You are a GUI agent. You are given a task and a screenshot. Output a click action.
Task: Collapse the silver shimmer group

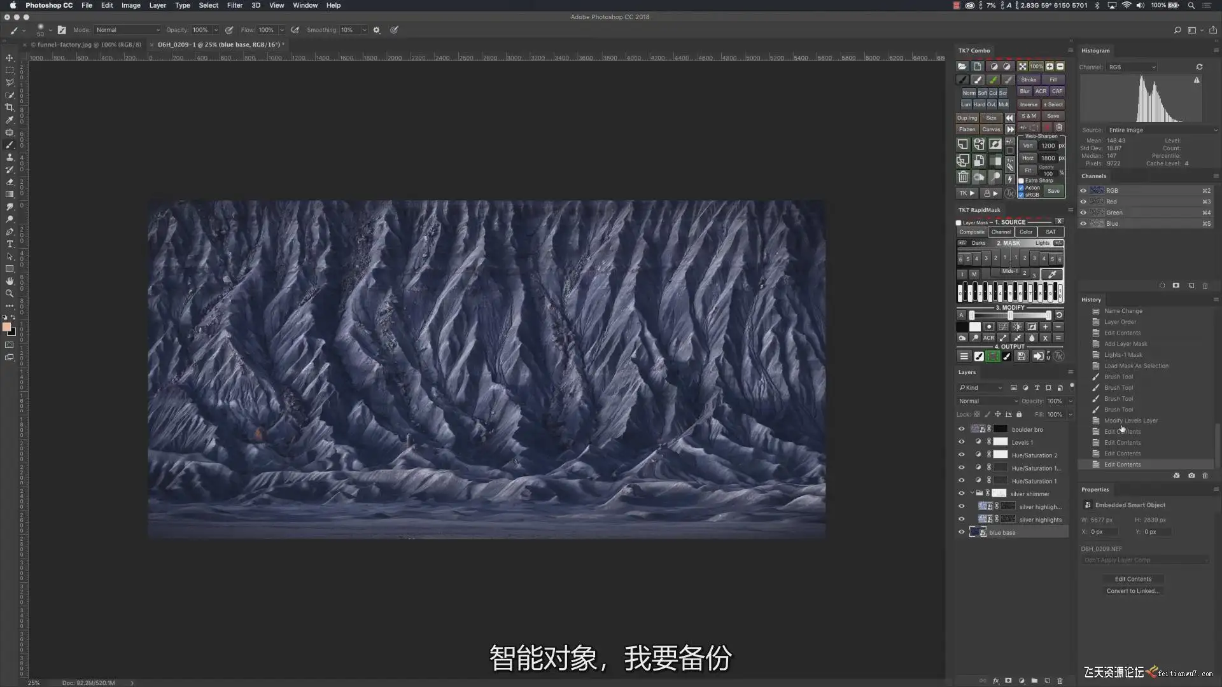(x=972, y=494)
